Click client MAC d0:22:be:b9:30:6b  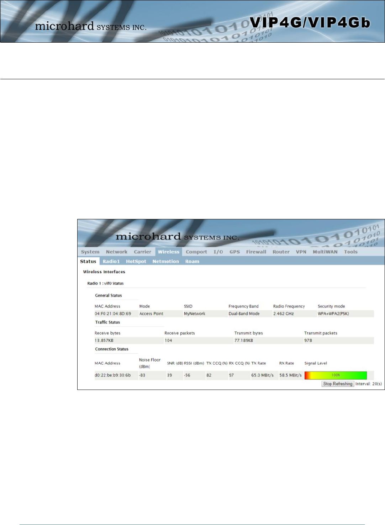click(x=112, y=375)
